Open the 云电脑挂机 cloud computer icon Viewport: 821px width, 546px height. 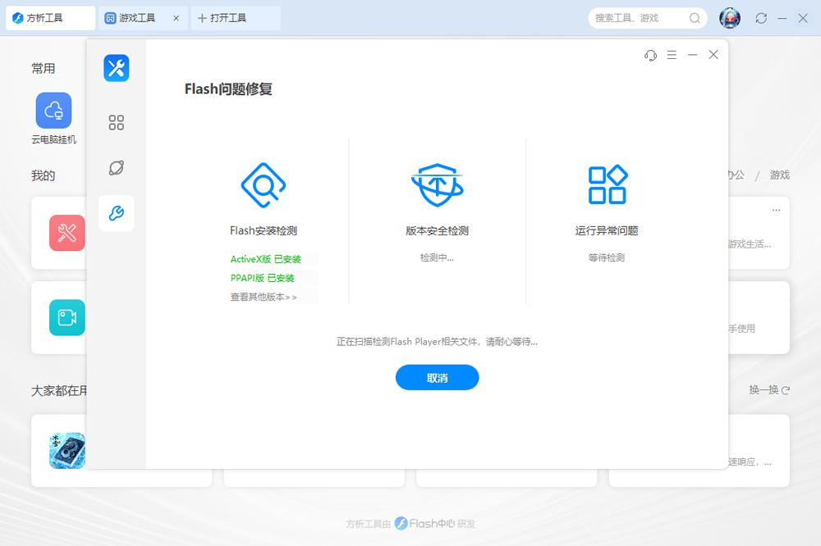53,111
